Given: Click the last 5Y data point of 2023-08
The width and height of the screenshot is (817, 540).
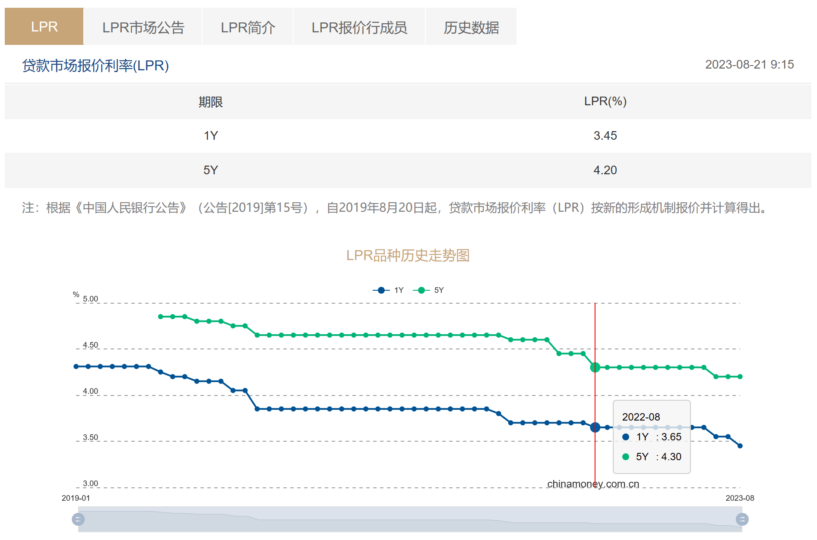Looking at the screenshot, I should [740, 377].
